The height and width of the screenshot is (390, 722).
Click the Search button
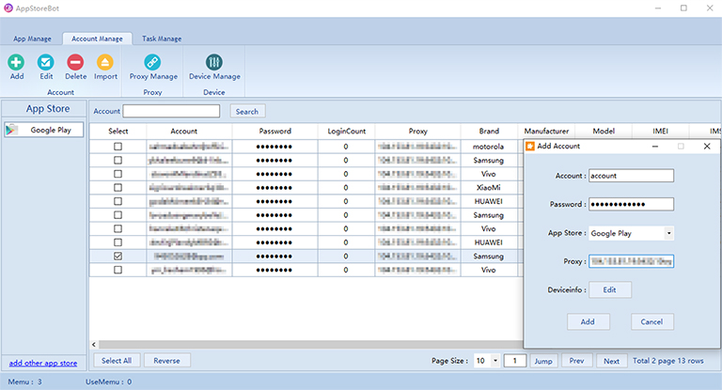[246, 111]
